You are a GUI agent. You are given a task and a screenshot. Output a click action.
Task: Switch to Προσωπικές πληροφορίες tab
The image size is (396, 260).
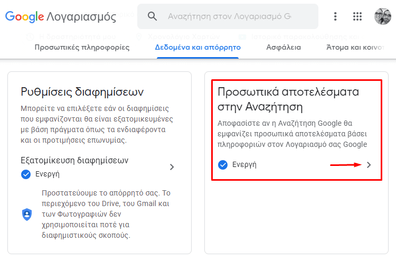point(82,47)
